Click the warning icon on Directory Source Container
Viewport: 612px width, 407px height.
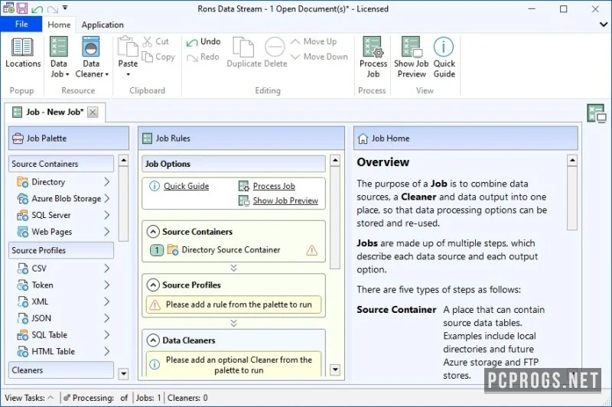click(311, 249)
